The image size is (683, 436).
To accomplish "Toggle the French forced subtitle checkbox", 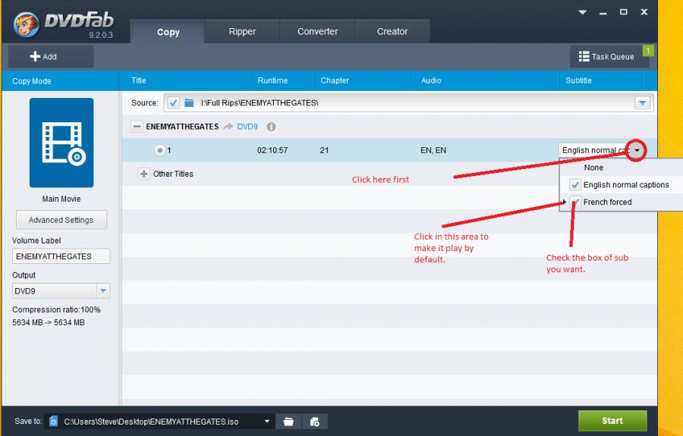I will point(576,202).
